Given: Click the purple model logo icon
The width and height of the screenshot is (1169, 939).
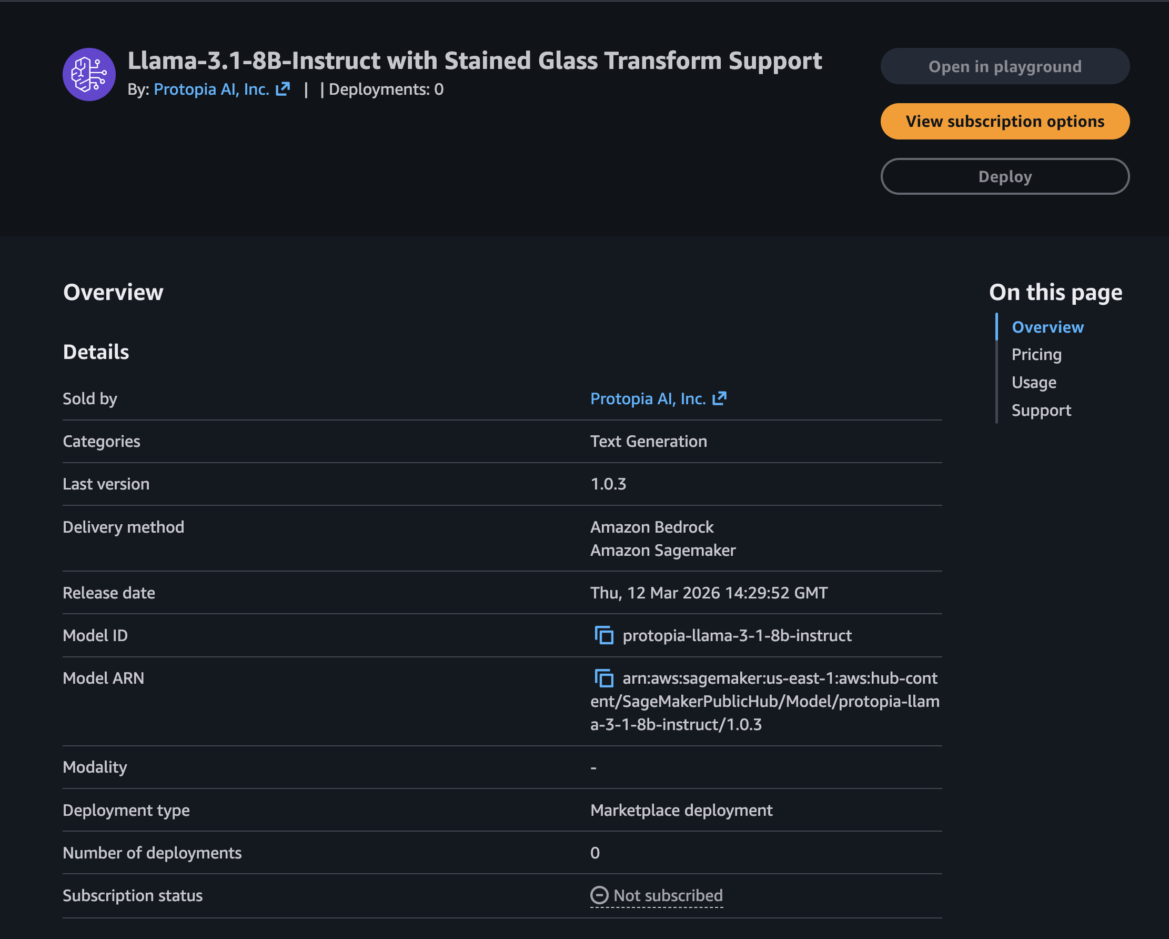Looking at the screenshot, I should [x=89, y=74].
